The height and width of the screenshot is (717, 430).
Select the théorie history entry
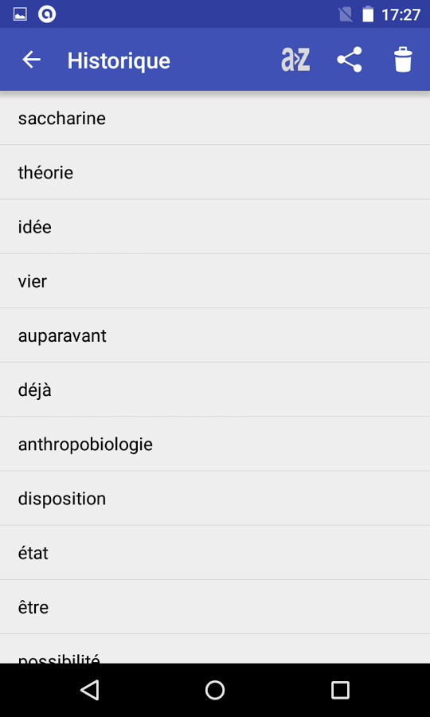click(x=215, y=172)
